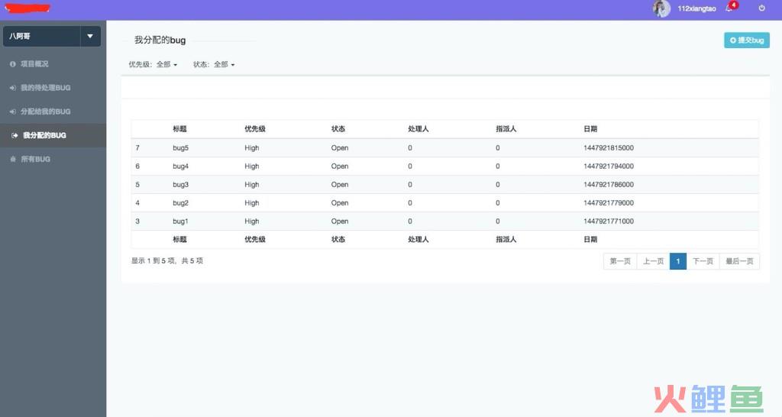782x417 pixels.
Task: Click the 第一页 pagination button
Action: (x=620, y=261)
